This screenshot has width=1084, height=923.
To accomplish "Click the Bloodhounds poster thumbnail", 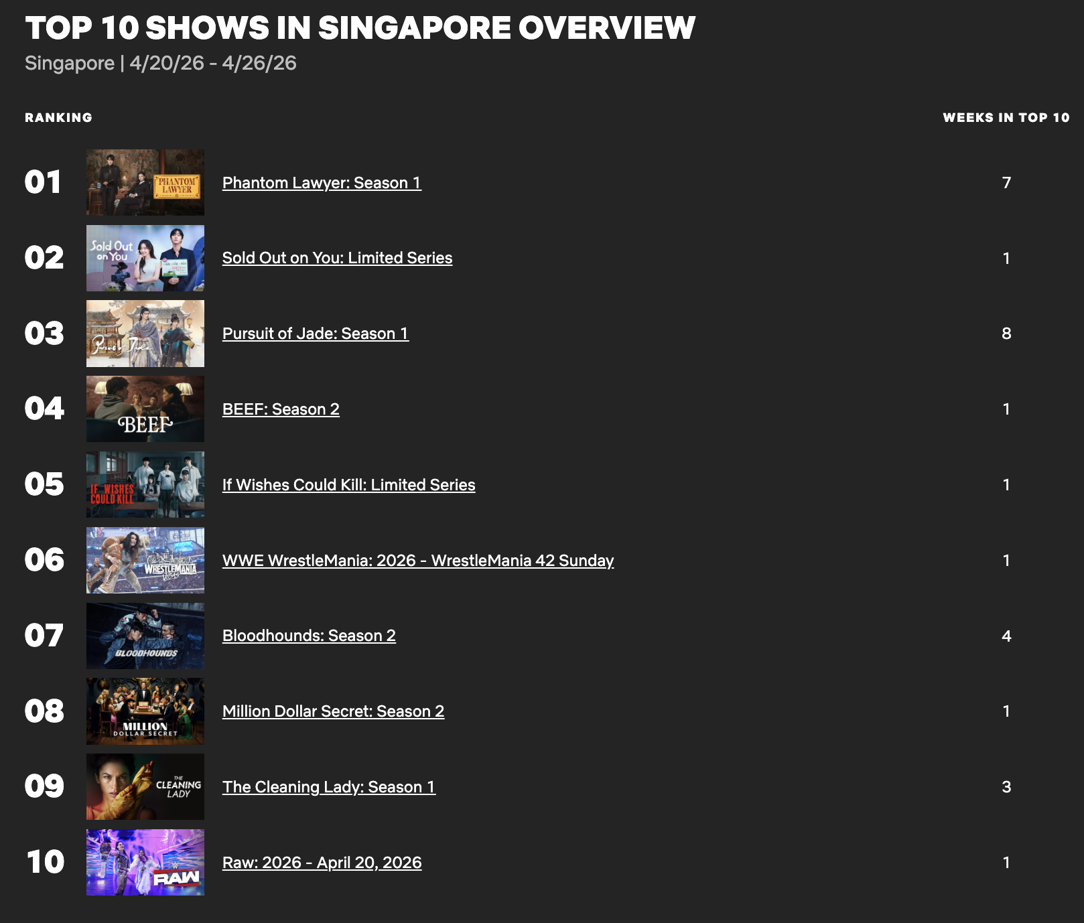I will click(x=145, y=636).
